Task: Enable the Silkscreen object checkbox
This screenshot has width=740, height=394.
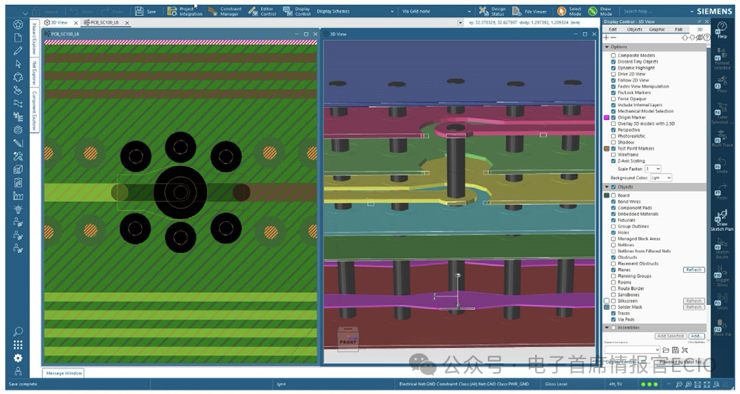Action: pos(613,301)
